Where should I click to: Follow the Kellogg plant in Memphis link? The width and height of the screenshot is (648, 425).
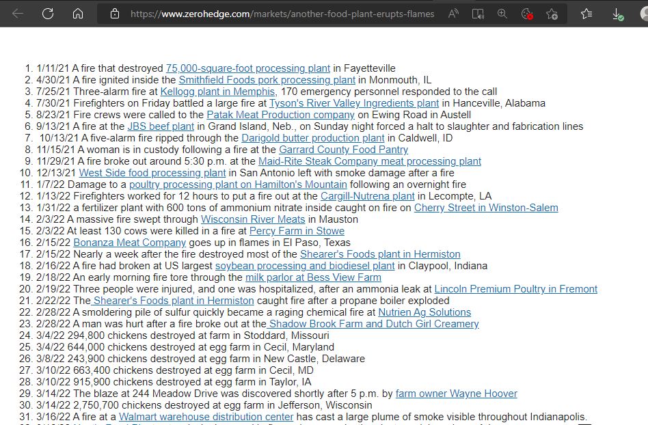pyautogui.click(x=217, y=92)
